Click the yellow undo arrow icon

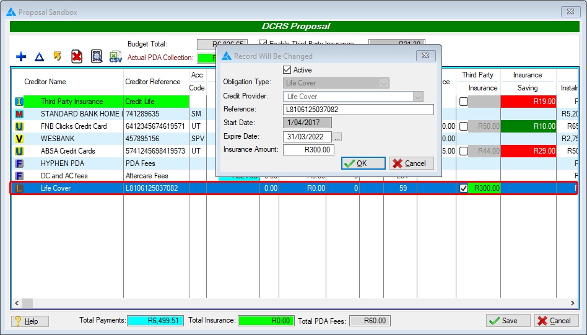(58, 57)
